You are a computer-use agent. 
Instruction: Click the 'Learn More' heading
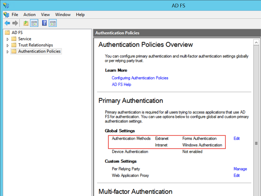pos(116,70)
